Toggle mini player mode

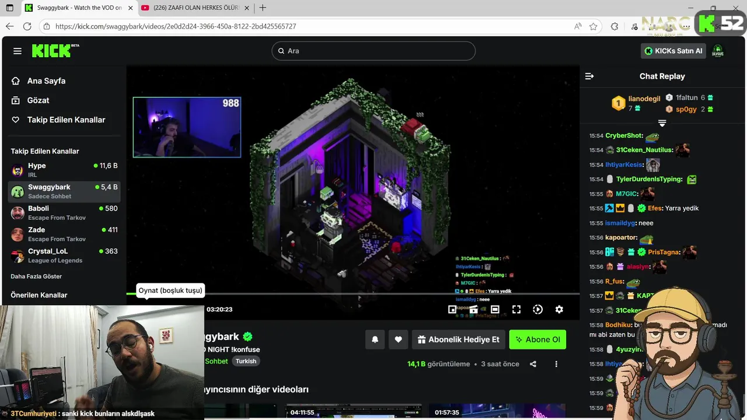tap(452, 309)
